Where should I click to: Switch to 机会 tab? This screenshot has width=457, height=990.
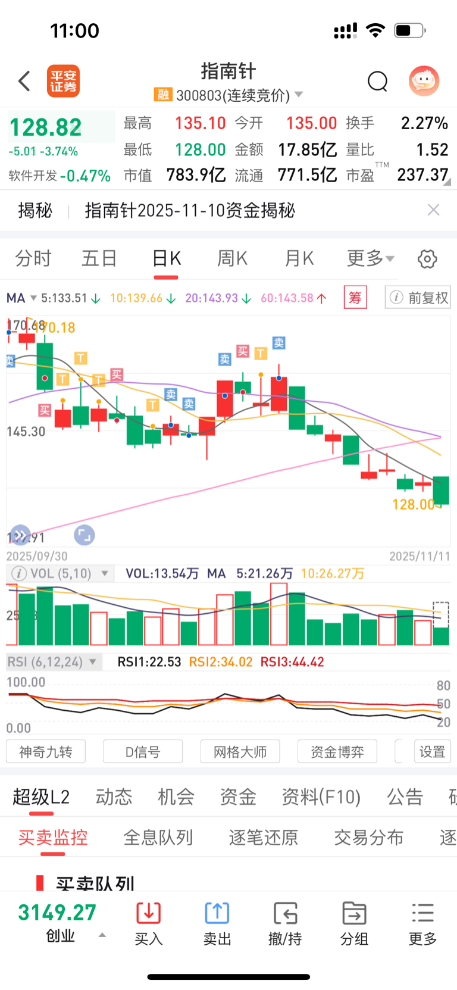coord(176,797)
